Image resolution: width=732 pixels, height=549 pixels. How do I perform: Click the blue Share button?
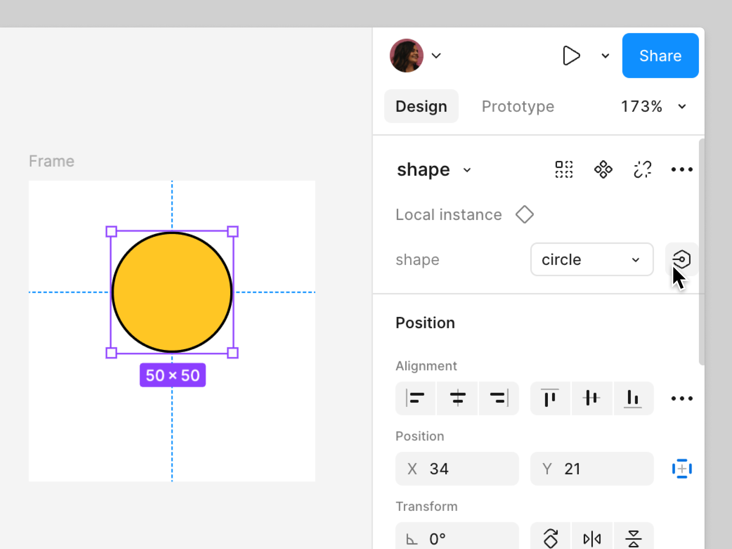pyautogui.click(x=660, y=56)
